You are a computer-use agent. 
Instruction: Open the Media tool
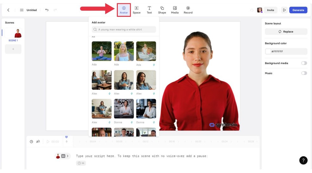[175, 10]
